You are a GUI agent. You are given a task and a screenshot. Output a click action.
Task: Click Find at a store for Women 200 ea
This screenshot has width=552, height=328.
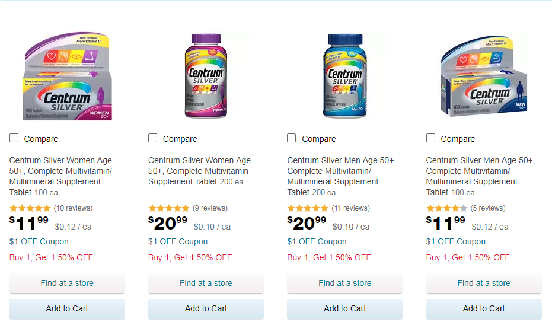pos(206,283)
